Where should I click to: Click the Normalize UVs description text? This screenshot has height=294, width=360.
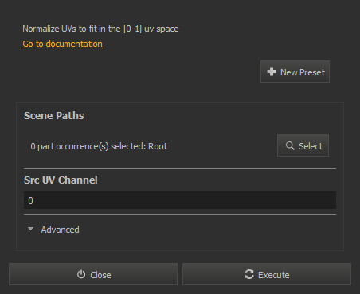click(100, 29)
